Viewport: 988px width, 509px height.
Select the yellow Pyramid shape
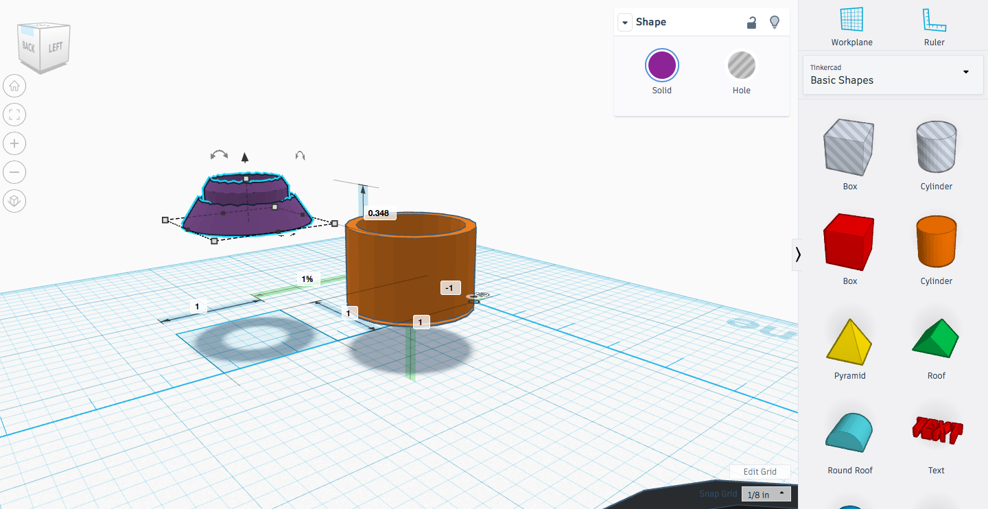tap(849, 340)
